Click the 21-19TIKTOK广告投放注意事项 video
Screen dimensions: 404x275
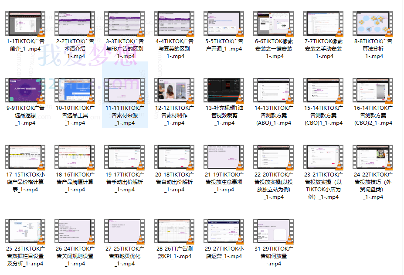pos(224,157)
